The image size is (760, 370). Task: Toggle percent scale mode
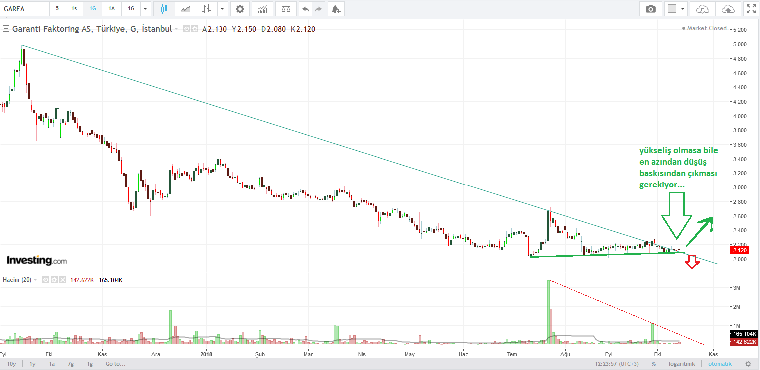[x=654, y=364]
